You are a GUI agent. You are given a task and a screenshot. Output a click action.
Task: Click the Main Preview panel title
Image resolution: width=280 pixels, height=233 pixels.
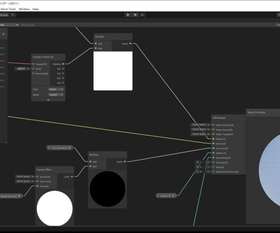[x=257, y=112]
